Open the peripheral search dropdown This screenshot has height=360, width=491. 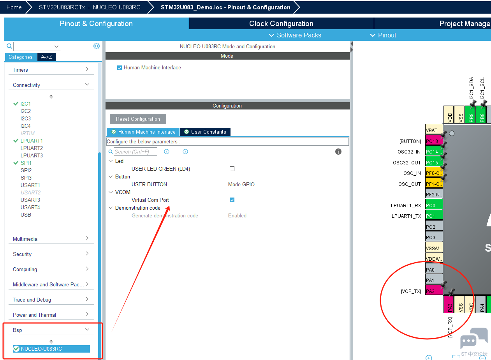pos(57,46)
